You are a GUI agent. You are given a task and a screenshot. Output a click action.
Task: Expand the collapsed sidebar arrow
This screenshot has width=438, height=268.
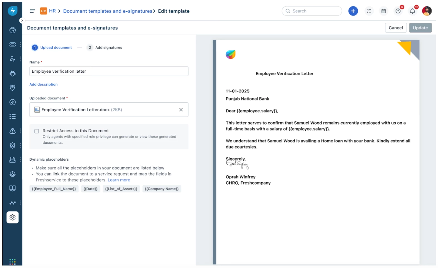tap(22, 21)
